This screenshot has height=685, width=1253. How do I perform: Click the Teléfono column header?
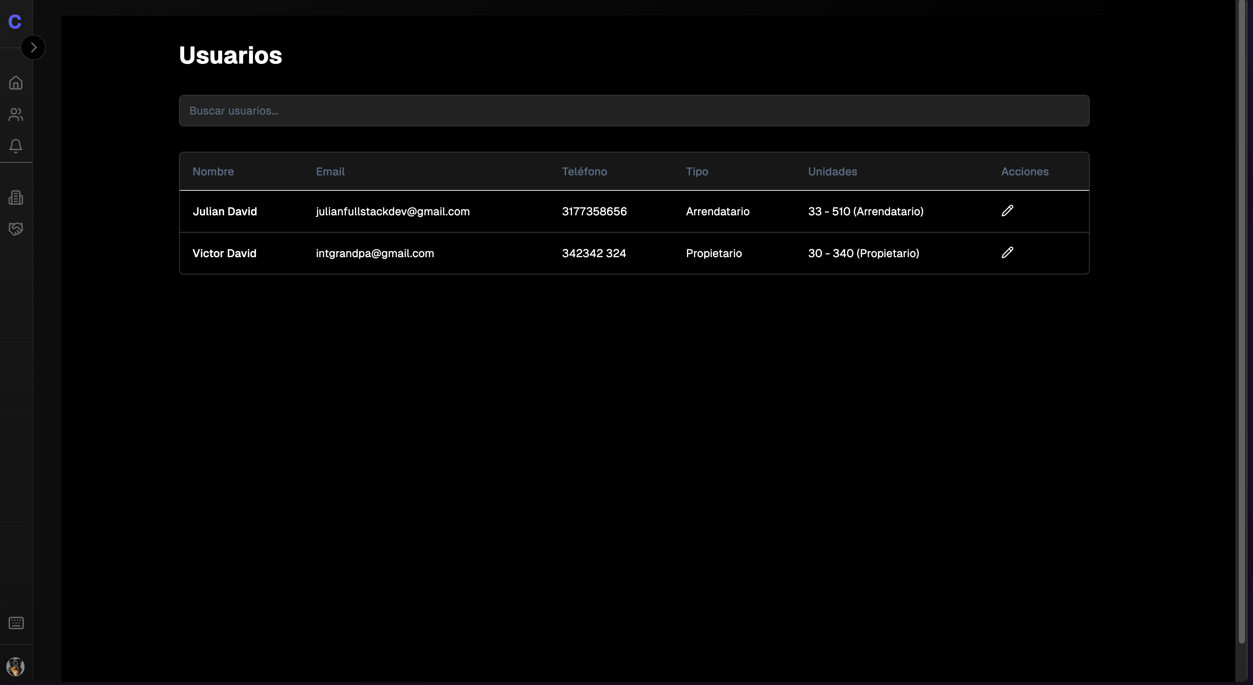click(x=584, y=171)
